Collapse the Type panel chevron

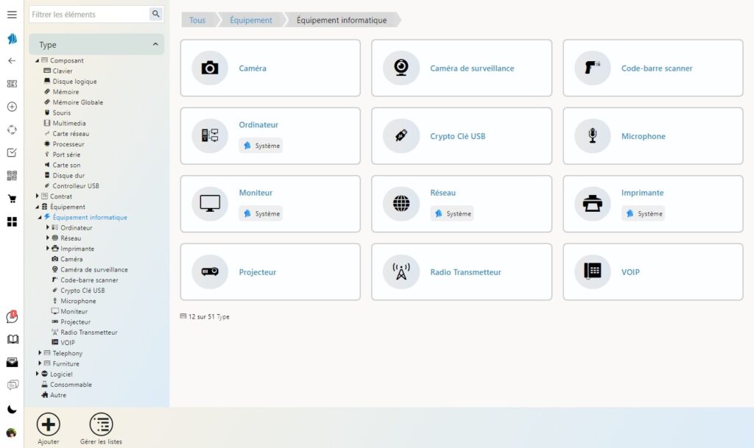coord(155,45)
